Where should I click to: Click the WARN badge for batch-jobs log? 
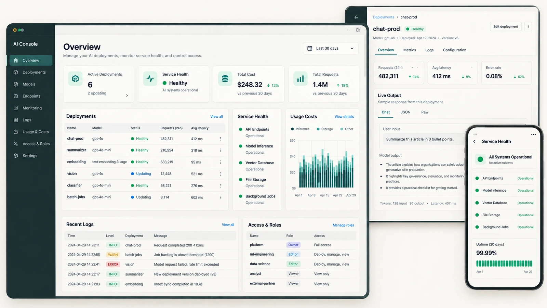click(113, 255)
